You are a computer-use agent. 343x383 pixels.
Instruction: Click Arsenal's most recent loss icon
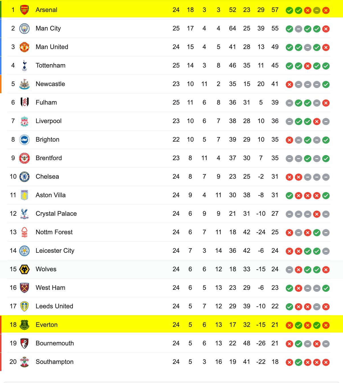326,11
